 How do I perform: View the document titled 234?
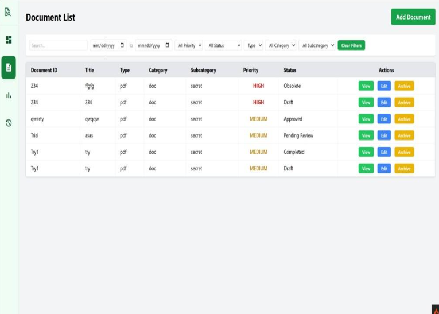click(x=366, y=103)
